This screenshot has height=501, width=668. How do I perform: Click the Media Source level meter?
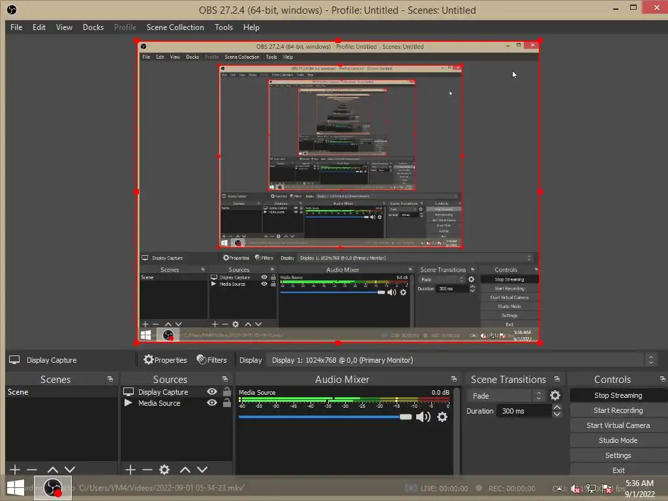click(x=344, y=400)
